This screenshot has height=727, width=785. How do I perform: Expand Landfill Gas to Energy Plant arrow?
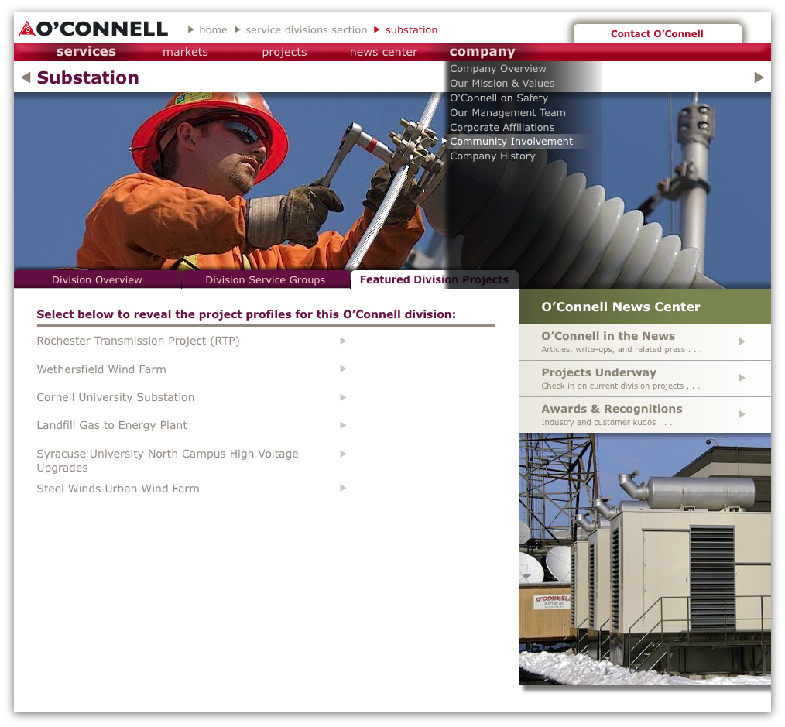point(343,426)
